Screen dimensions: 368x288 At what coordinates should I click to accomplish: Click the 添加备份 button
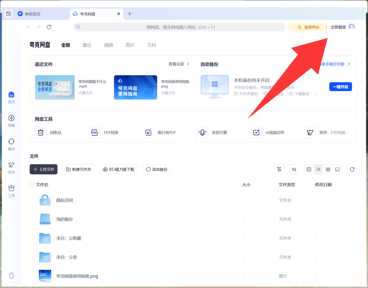157,169
